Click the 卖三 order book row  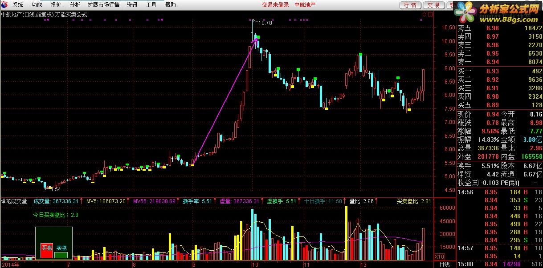[500, 45]
